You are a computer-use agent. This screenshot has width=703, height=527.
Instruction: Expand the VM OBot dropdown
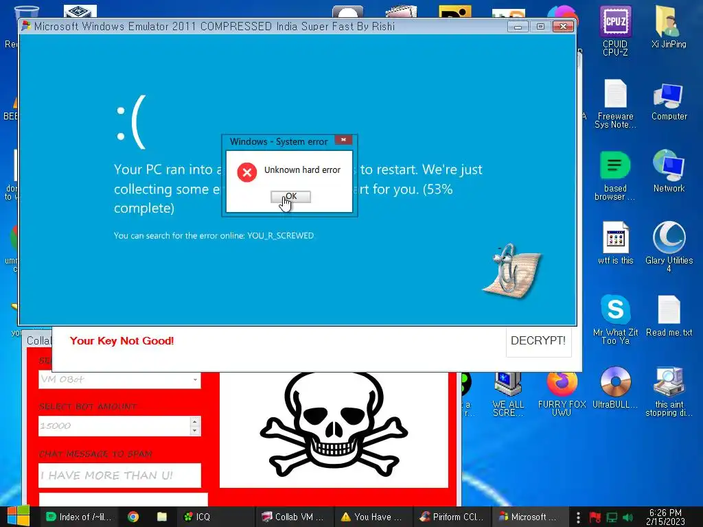pyautogui.click(x=195, y=379)
